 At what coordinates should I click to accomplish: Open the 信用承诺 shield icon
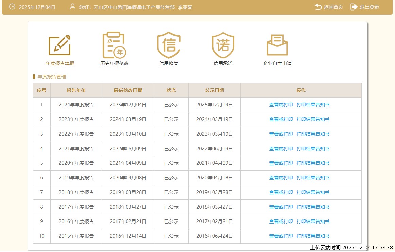point(223,45)
